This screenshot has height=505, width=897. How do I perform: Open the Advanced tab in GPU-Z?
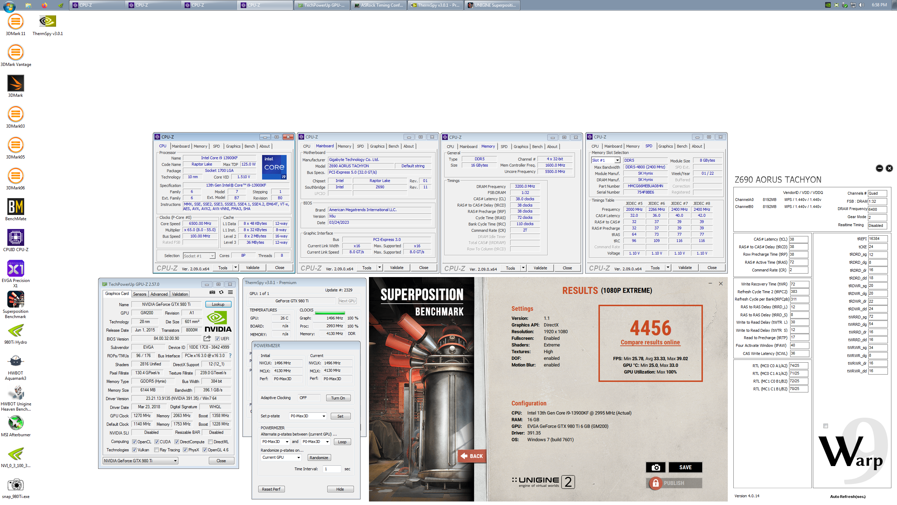[x=159, y=294]
